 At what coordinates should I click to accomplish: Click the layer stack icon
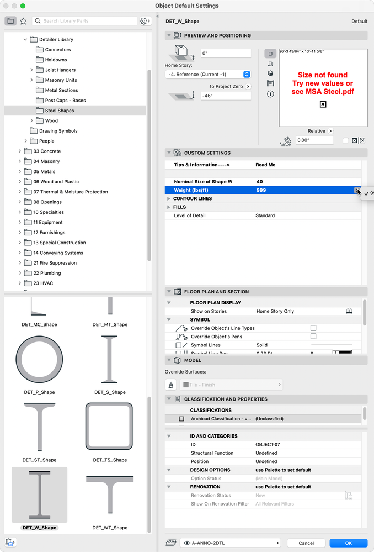(170, 543)
